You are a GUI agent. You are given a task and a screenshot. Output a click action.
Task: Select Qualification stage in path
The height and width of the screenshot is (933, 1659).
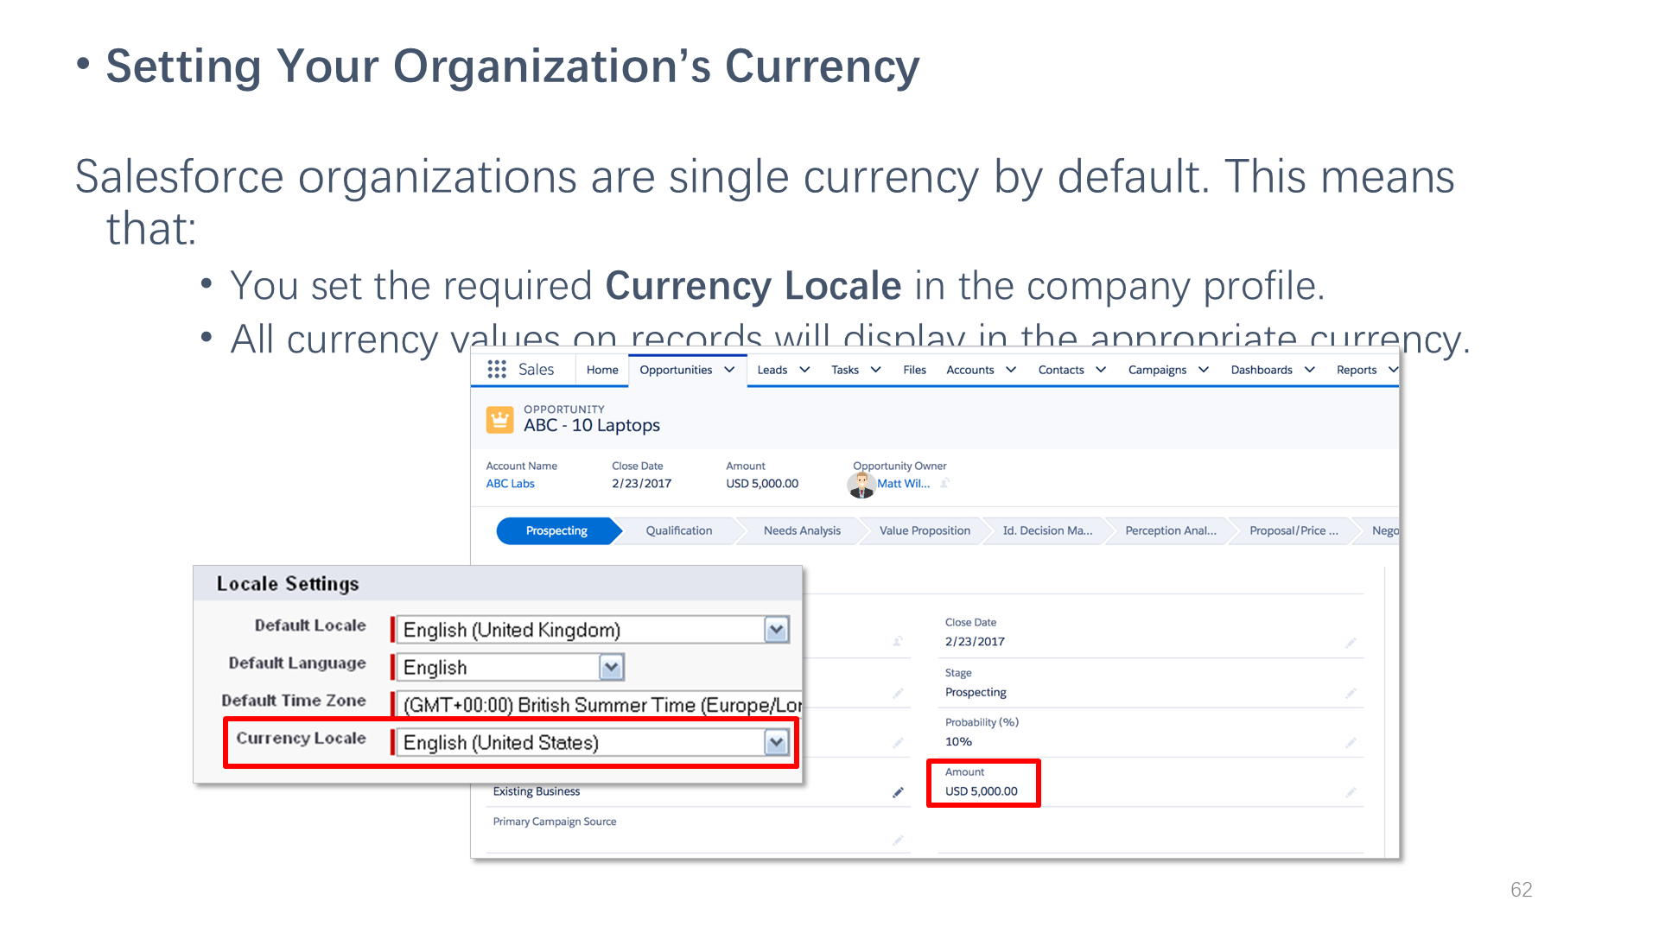tap(679, 530)
